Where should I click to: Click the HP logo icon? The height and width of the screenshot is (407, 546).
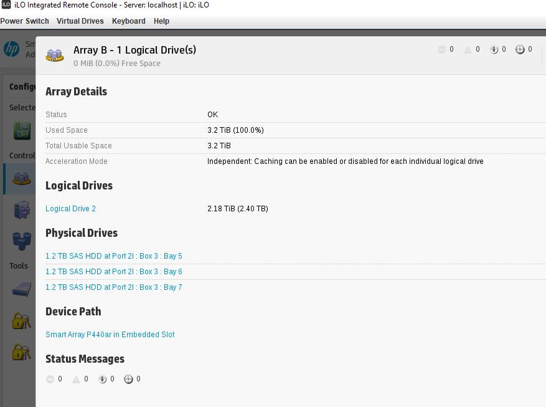coord(11,49)
